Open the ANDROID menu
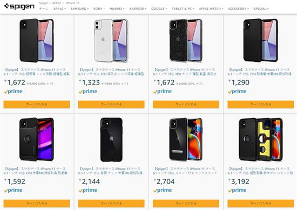 (138, 9)
